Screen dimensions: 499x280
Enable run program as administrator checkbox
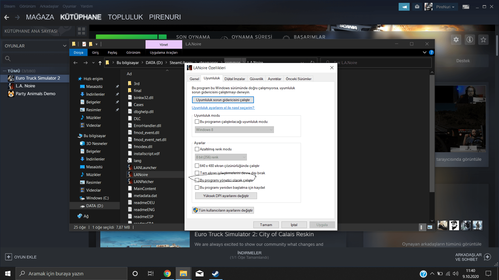point(197,180)
